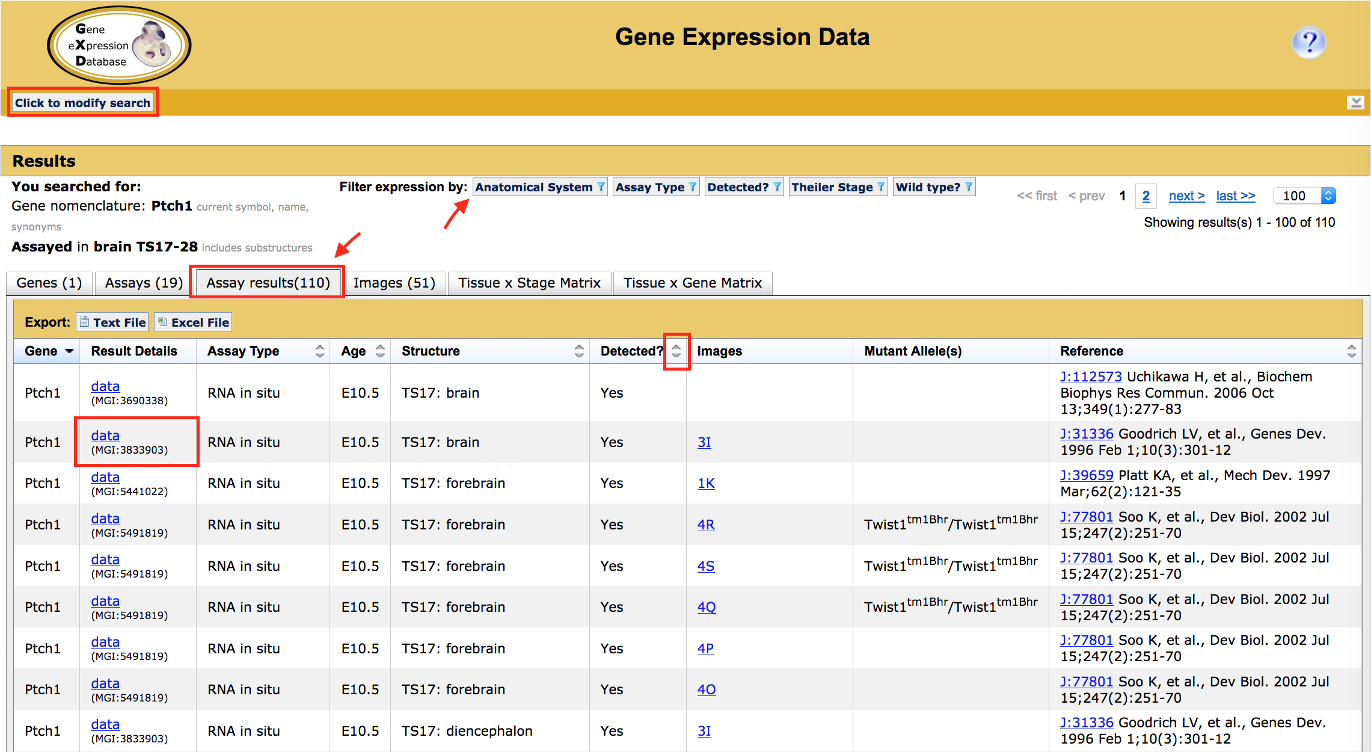Go to results page 2
1371x752 pixels.
pos(1146,196)
